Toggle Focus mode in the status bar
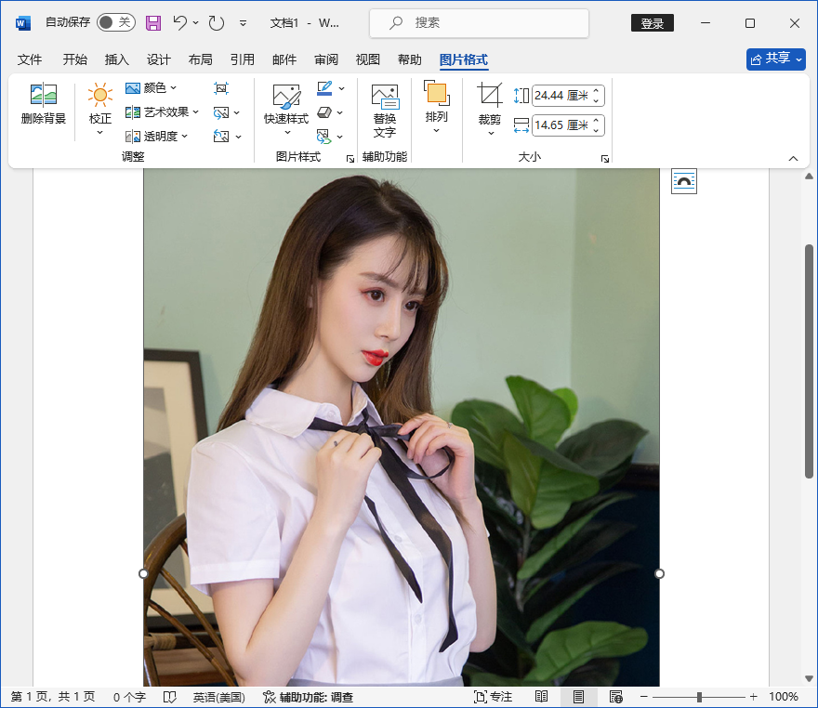The height and width of the screenshot is (708, 818). coord(493,695)
